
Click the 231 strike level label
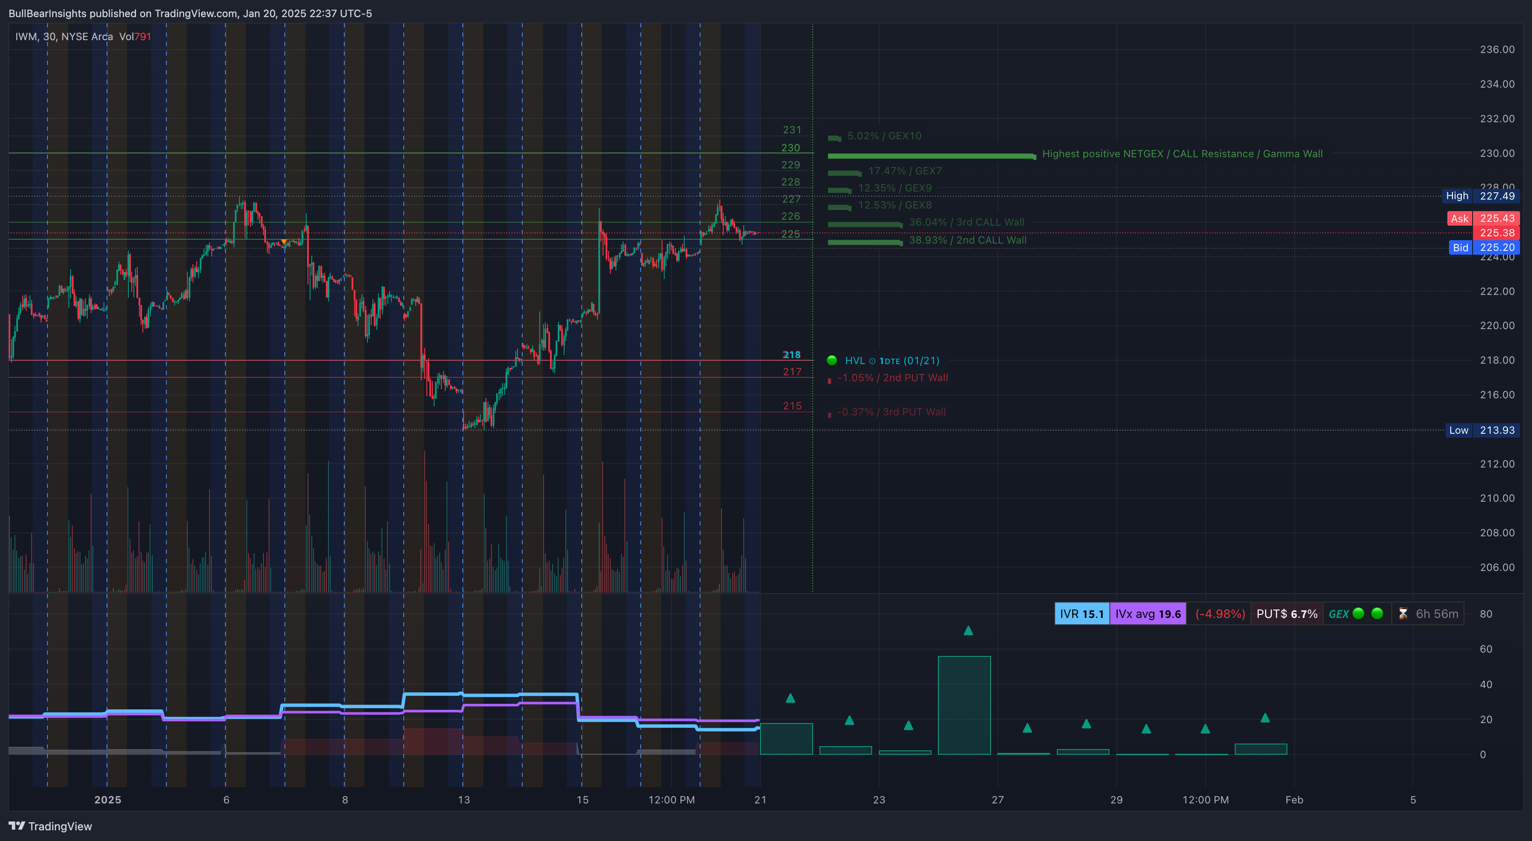(792, 129)
